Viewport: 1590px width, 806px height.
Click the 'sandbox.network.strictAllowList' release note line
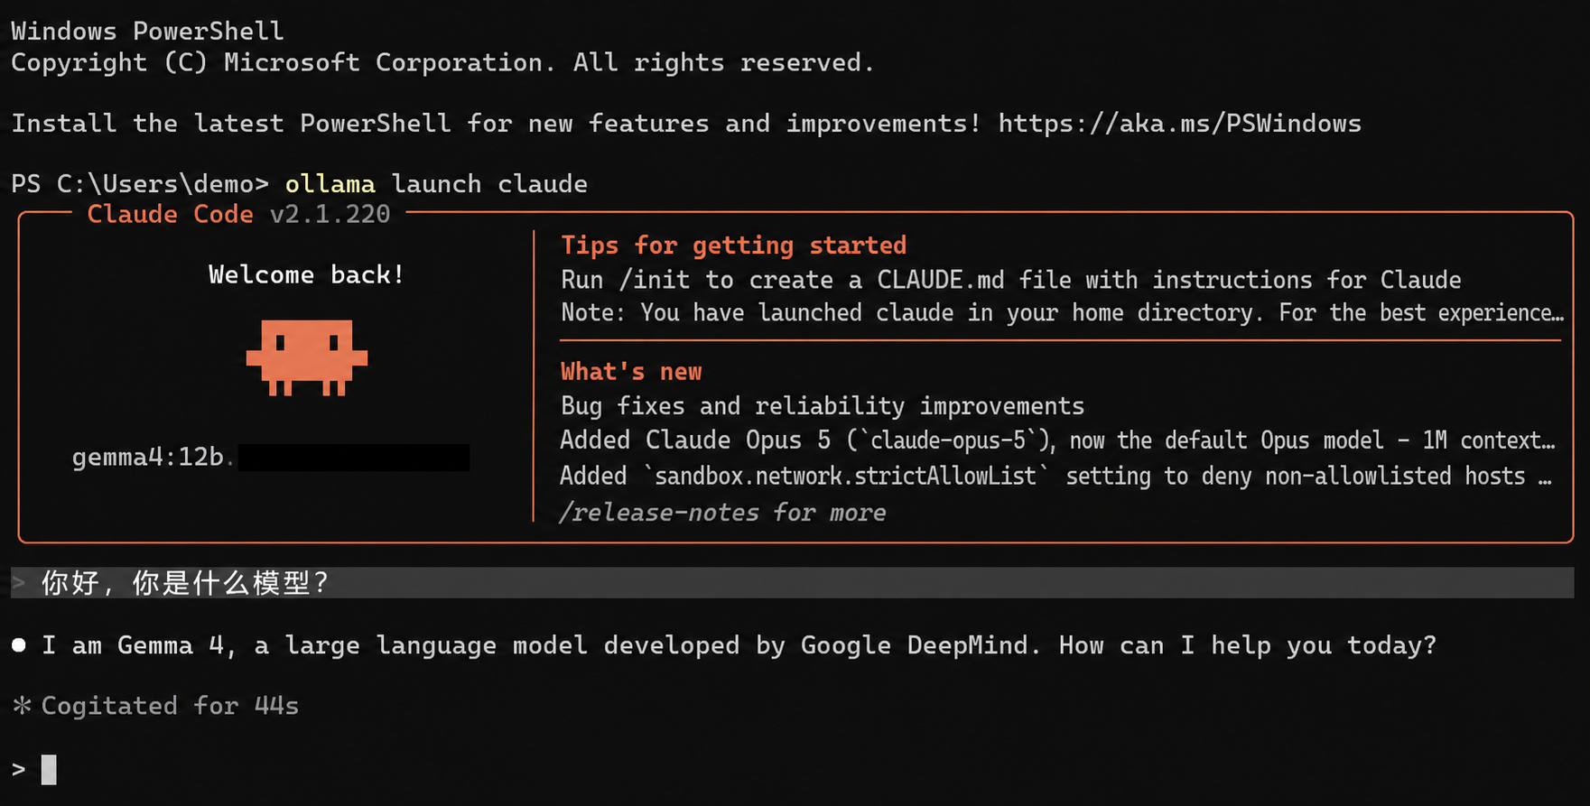1055,477
